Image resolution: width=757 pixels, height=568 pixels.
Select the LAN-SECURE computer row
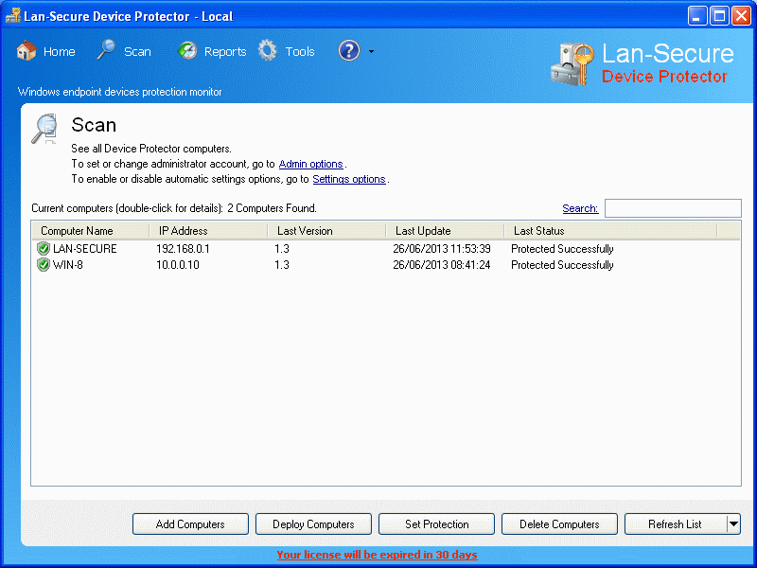pos(386,249)
